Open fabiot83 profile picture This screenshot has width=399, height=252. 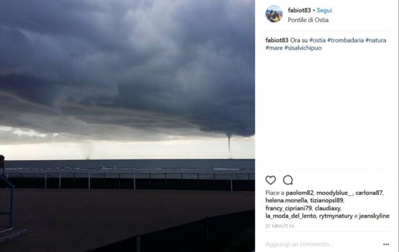pyautogui.click(x=274, y=14)
